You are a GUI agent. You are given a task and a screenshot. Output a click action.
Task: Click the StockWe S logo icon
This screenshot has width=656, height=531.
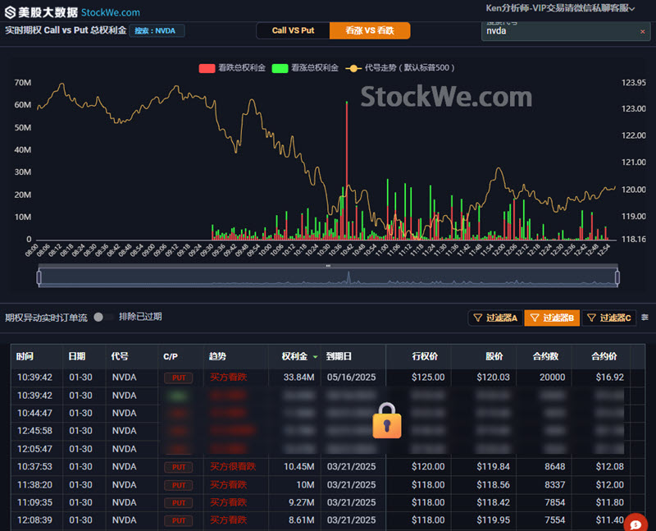click(x=10, y=12)
